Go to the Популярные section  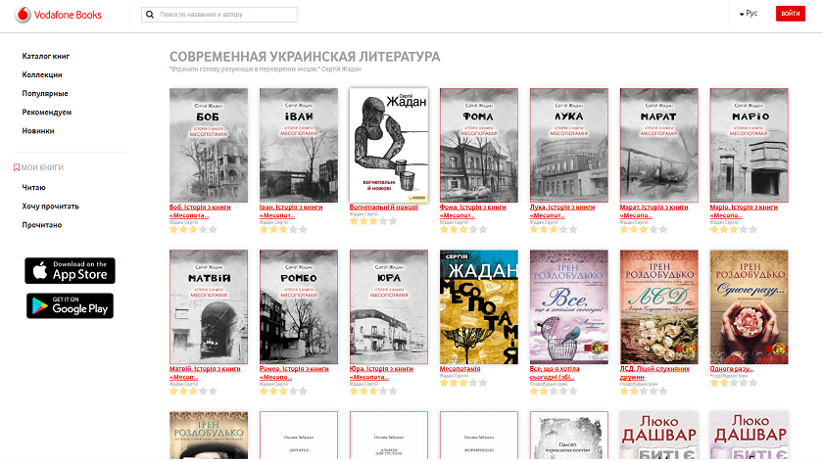45,93
